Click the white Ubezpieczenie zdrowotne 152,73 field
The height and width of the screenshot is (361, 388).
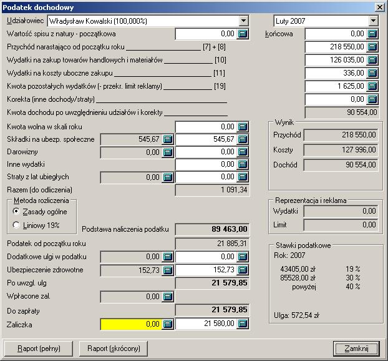pos(206,270)
